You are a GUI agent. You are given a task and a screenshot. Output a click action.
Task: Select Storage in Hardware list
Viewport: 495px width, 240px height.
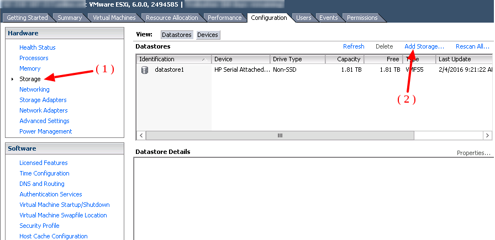30,79
